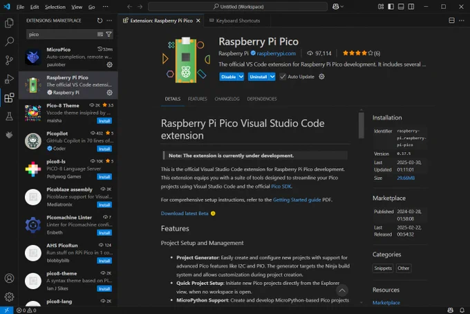Click the scroll-to-top arrow button
The image size is (470, 314).
click(x=342, y=290)
